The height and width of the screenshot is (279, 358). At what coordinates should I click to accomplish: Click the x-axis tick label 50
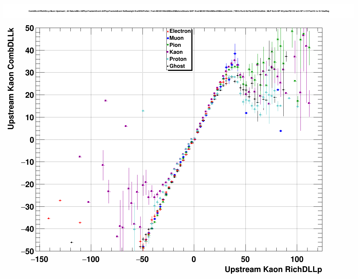click(x=245, y=259)
